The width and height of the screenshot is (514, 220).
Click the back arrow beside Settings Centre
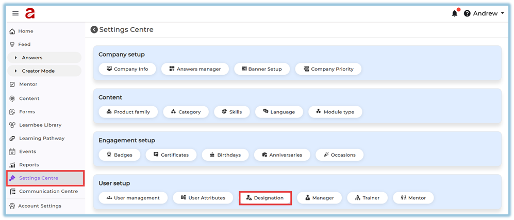tap(94, 30)
